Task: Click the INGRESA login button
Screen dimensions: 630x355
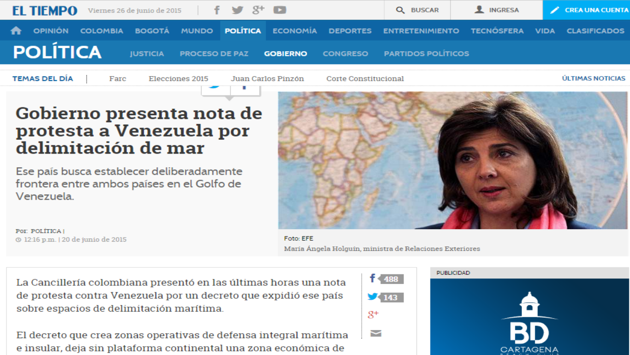Action: [x=497, y=10]
